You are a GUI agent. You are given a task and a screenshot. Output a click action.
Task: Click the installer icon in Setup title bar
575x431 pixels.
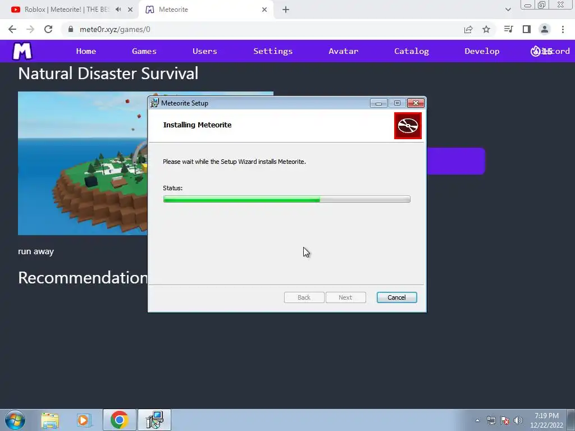pyautogui.click(x=155, y=103)
